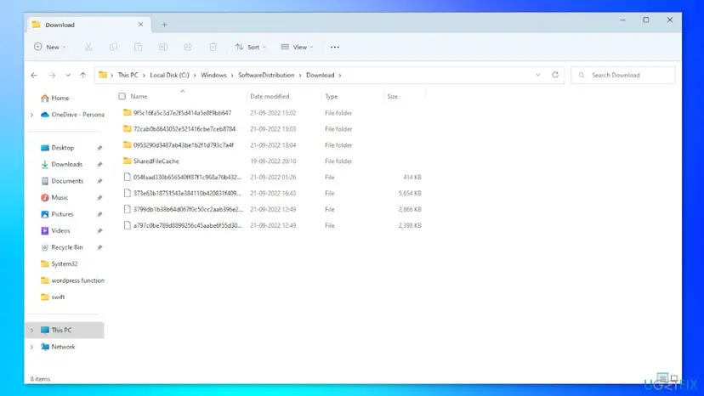Open Videos in quick access
704x396 pixels.
click(x=55, y=231)
